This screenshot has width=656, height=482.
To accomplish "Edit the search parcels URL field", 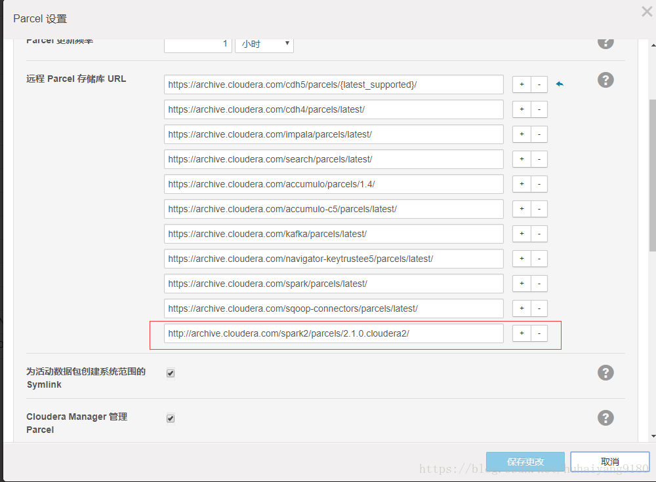I will click(333, 159).
